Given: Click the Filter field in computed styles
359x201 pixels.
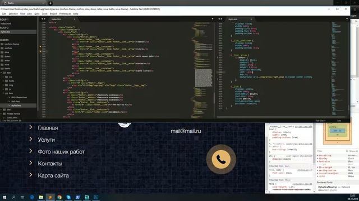Looking at the screenshot, I should click(331, 151).
